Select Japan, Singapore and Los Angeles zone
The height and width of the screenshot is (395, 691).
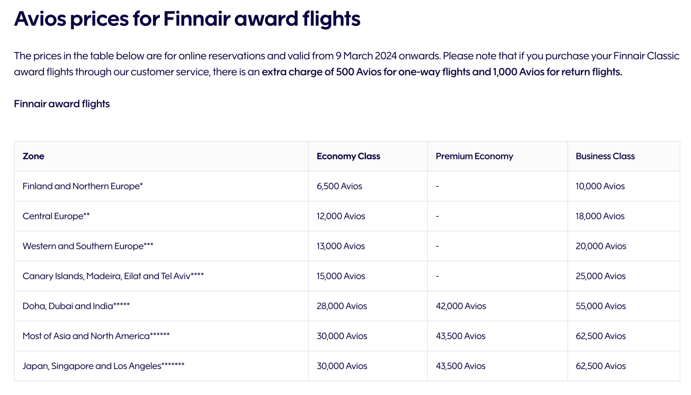103,366
